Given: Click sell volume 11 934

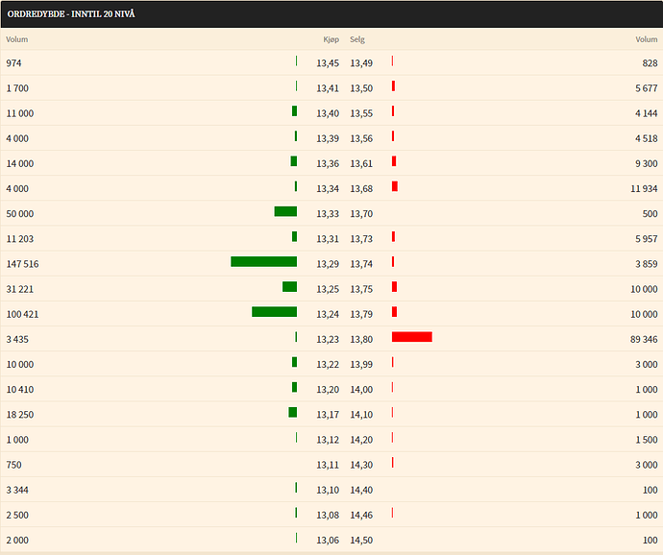Looking at the screenshot, I should click(644, 188).
